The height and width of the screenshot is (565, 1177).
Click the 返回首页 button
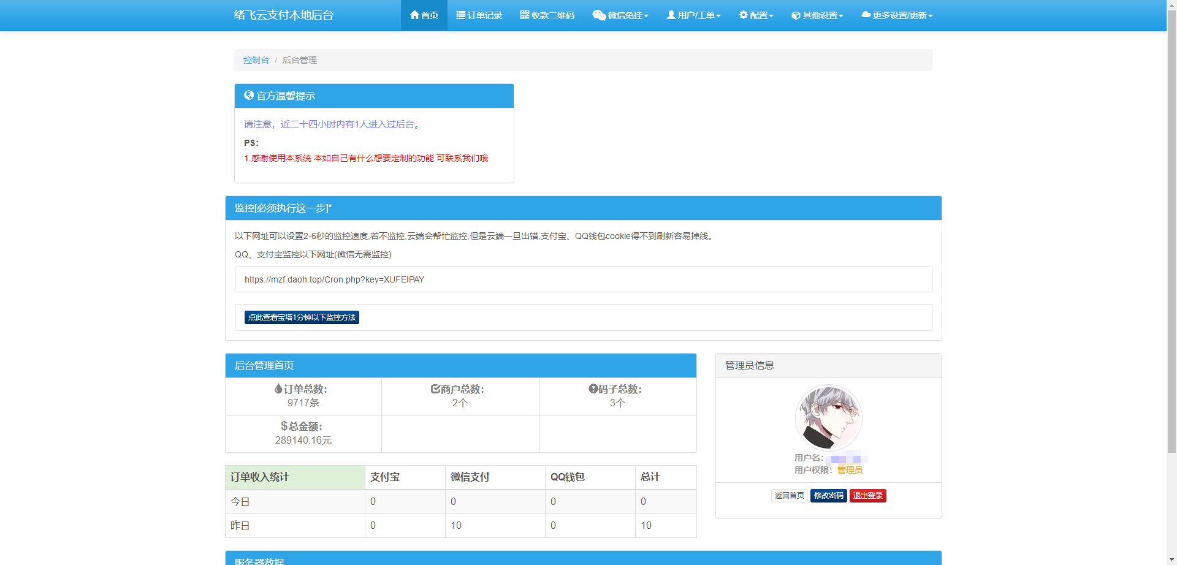click(789, 496)
